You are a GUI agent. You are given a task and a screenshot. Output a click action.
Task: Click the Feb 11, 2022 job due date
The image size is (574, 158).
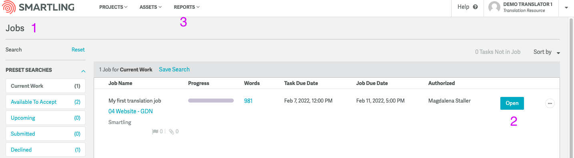point(380,101)
